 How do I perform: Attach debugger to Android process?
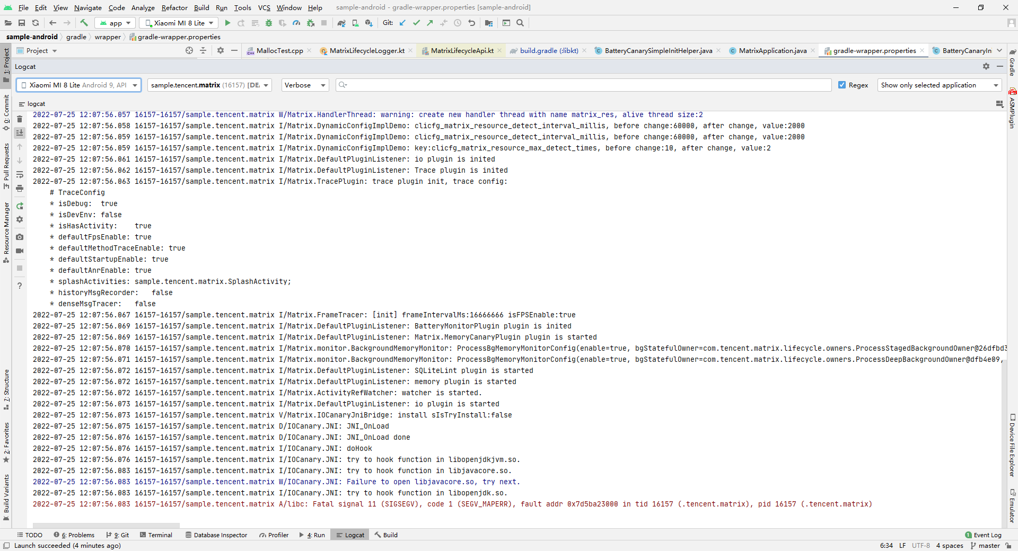(310, 23)
